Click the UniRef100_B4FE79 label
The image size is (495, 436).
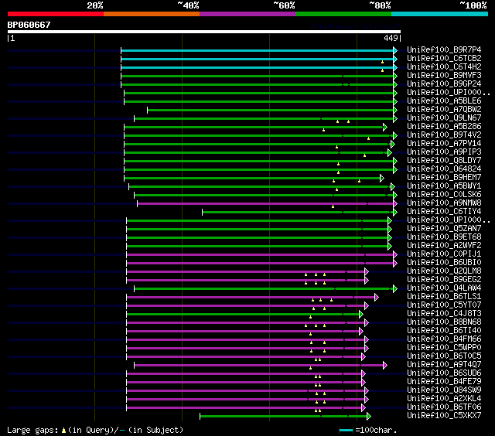pyautogui.click(x=444, y=382)
